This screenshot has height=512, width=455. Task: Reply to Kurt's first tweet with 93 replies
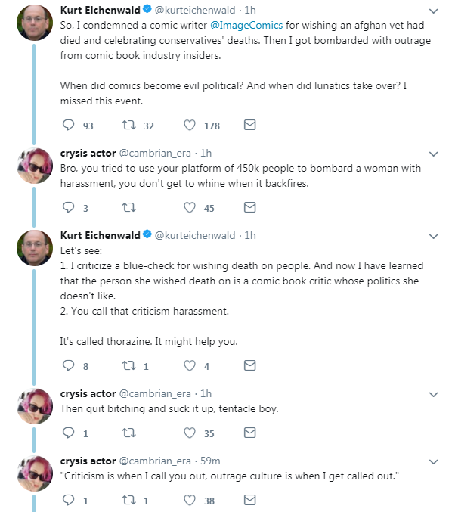click(x=69, y=125)
